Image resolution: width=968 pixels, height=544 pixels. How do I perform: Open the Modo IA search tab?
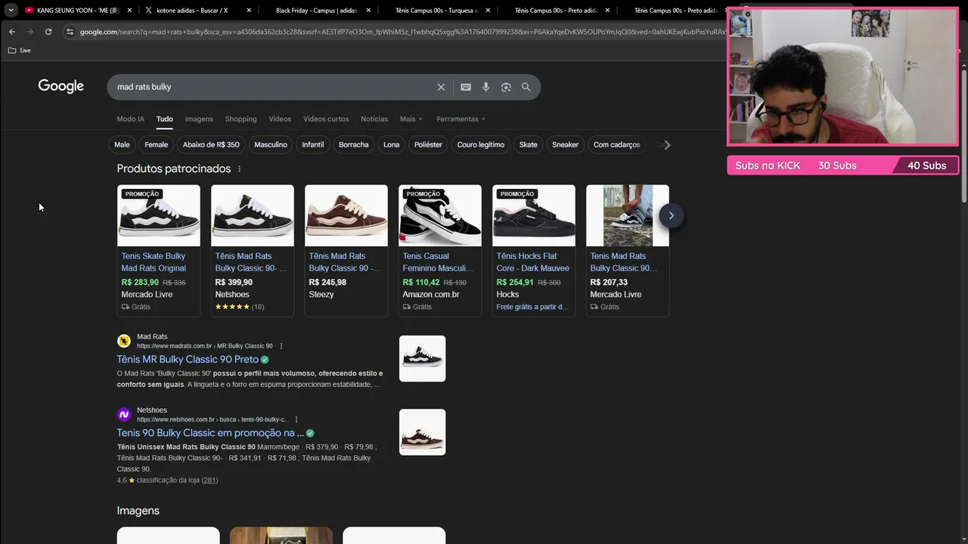pos(130,119)
